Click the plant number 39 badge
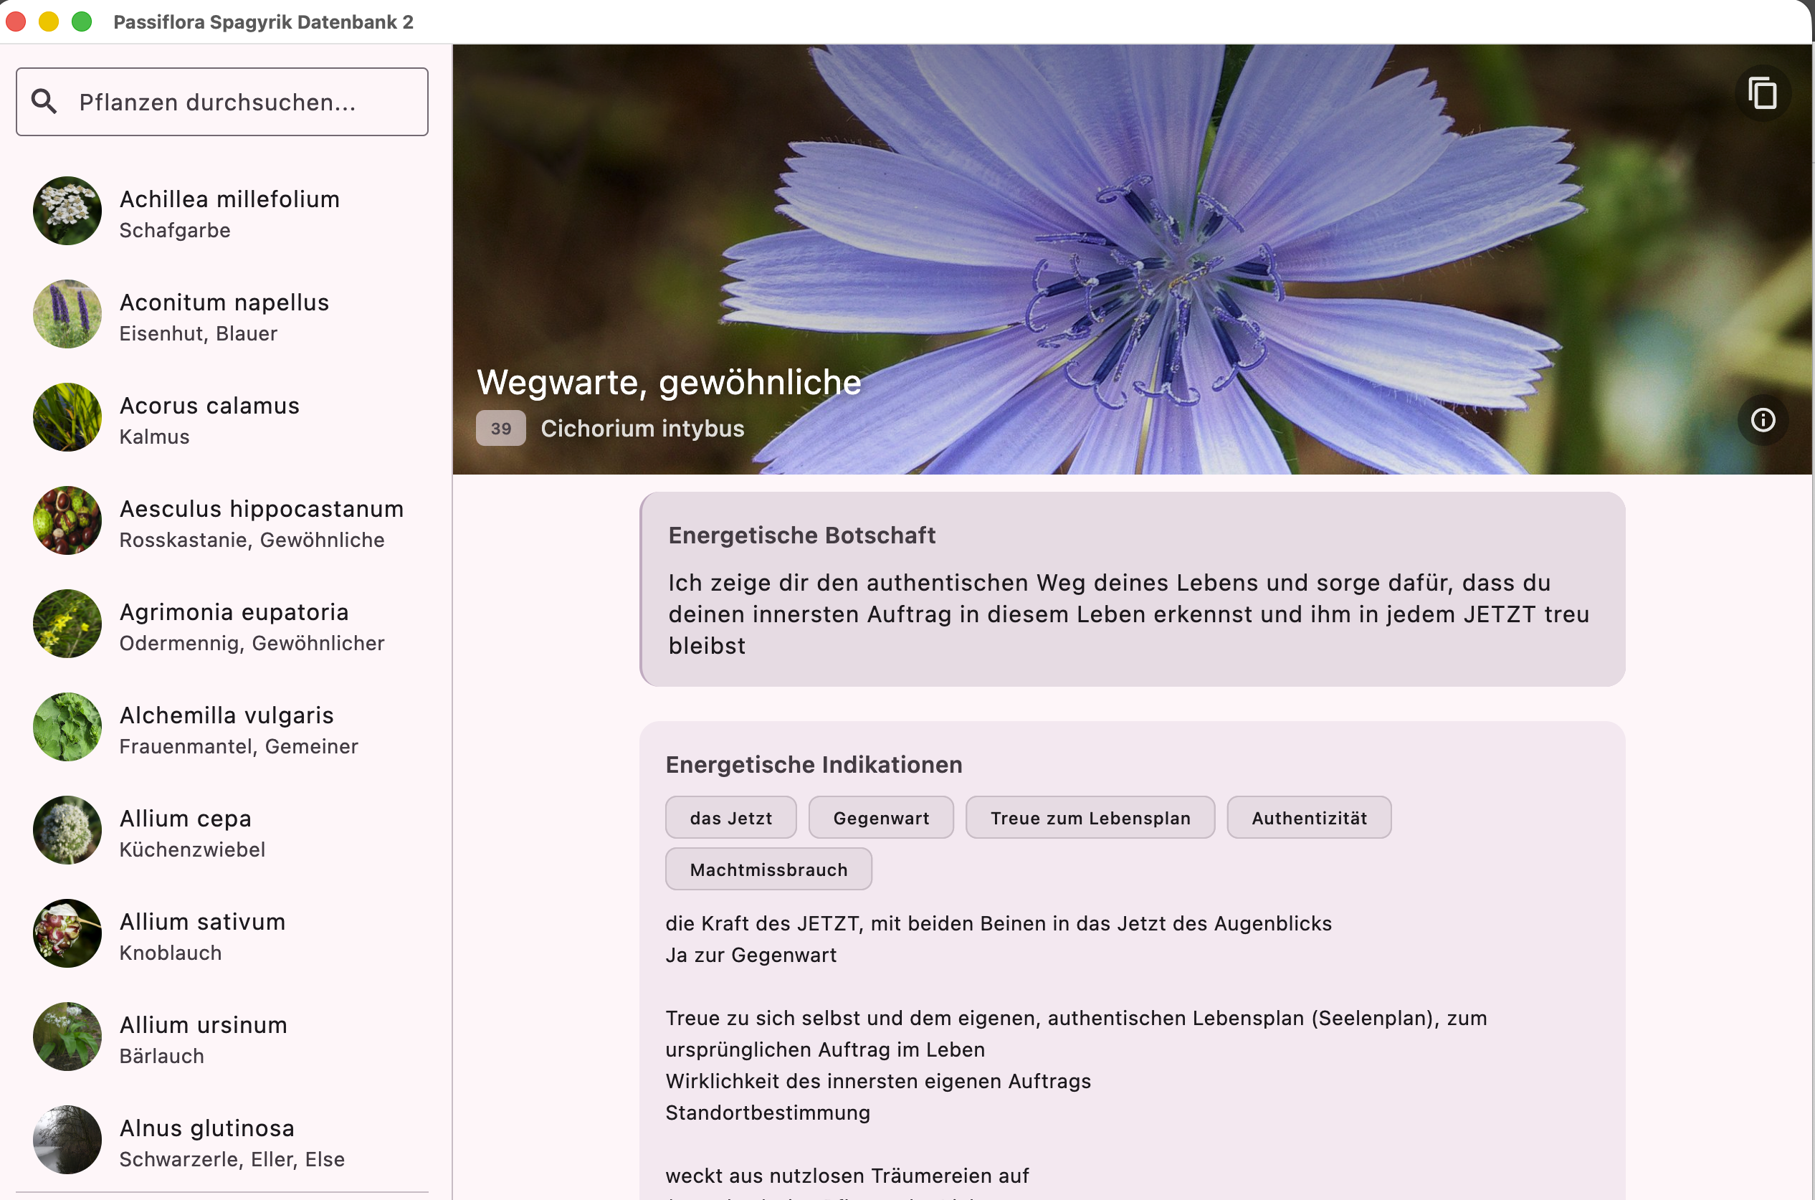 pos(500,429)
